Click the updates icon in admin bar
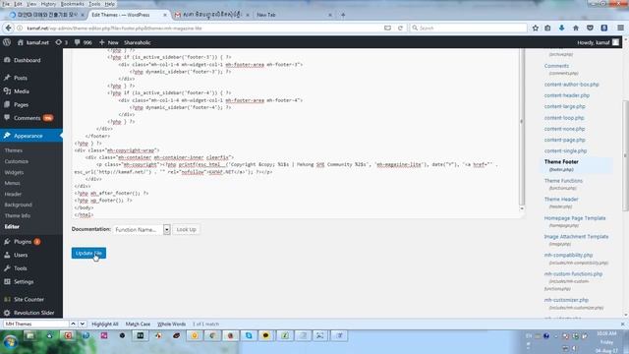 tap(61, 42)
